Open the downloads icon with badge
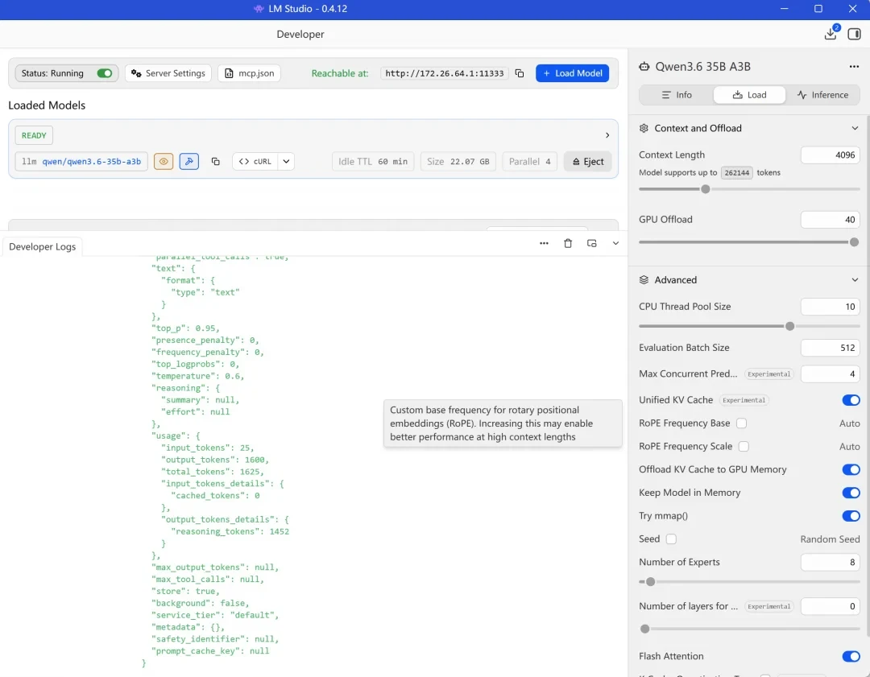 (831, 33)
